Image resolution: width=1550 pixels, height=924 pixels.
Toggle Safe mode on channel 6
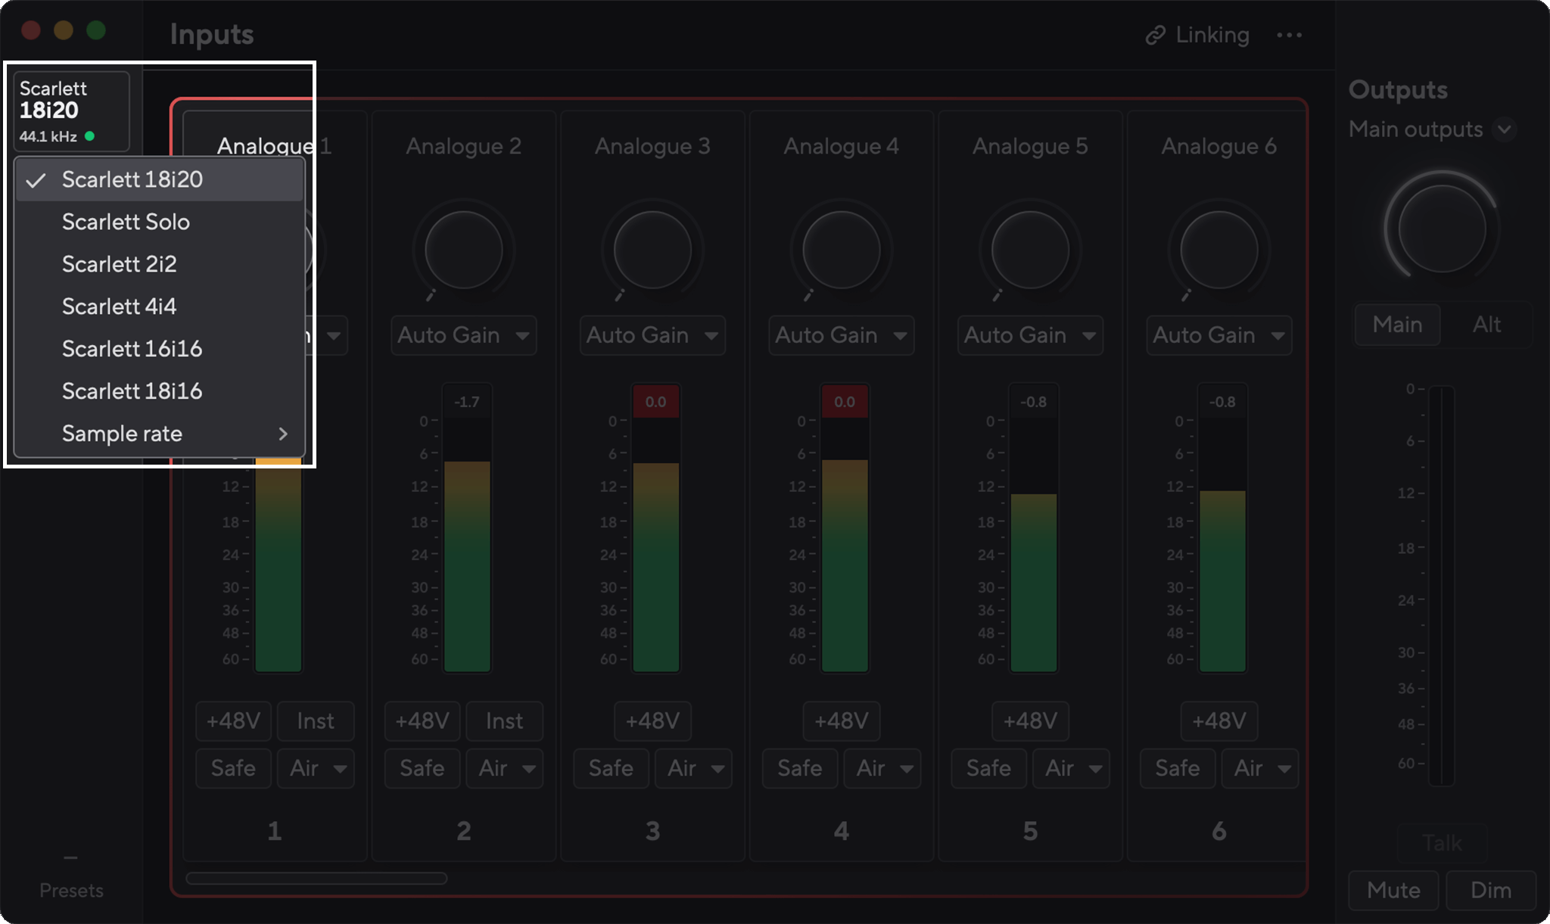click(x=1178, y=768)
